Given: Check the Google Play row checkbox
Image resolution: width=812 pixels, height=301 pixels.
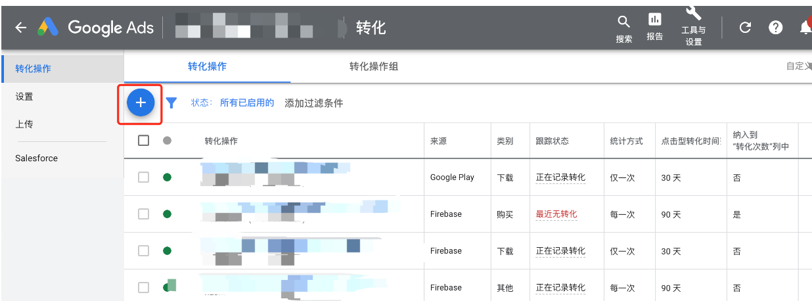Looking at the screenshot, I should (144, 177).
